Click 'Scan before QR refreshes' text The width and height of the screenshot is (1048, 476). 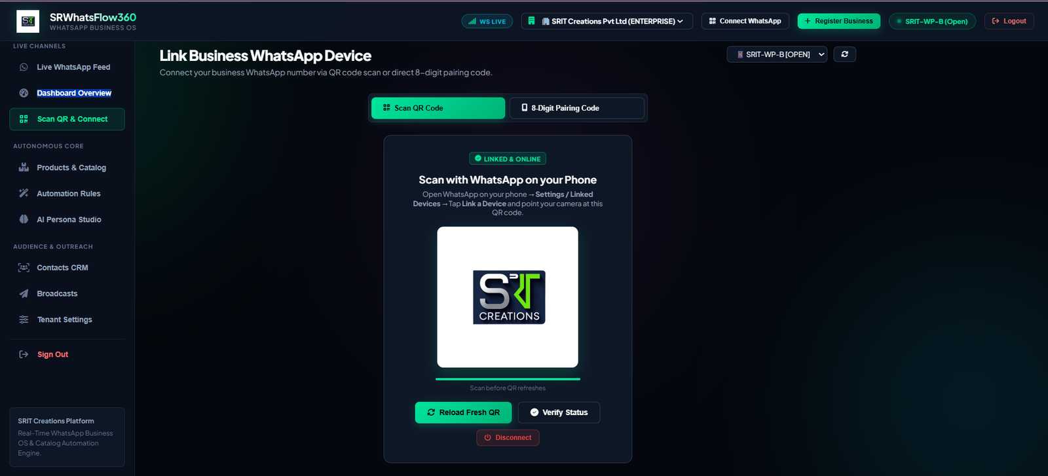pos(508,388)
